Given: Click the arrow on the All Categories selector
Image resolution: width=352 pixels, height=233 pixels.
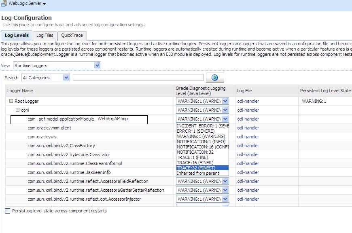Looking at the screenshot, I should 66,77.
